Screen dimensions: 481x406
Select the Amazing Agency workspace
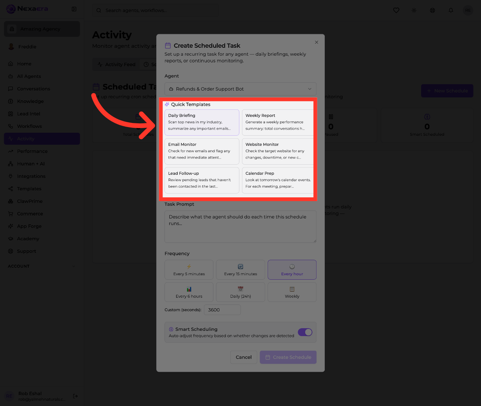[x=42, y=29]
